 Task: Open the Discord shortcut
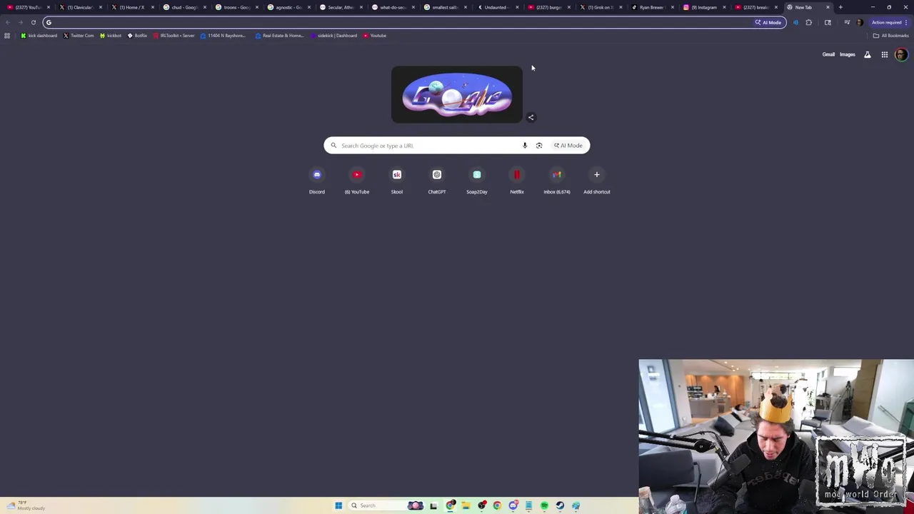tap(317, 181)
